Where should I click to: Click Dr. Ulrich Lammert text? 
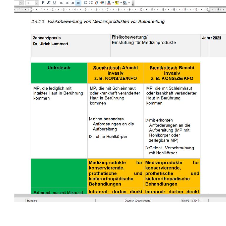tap(50, 44)
